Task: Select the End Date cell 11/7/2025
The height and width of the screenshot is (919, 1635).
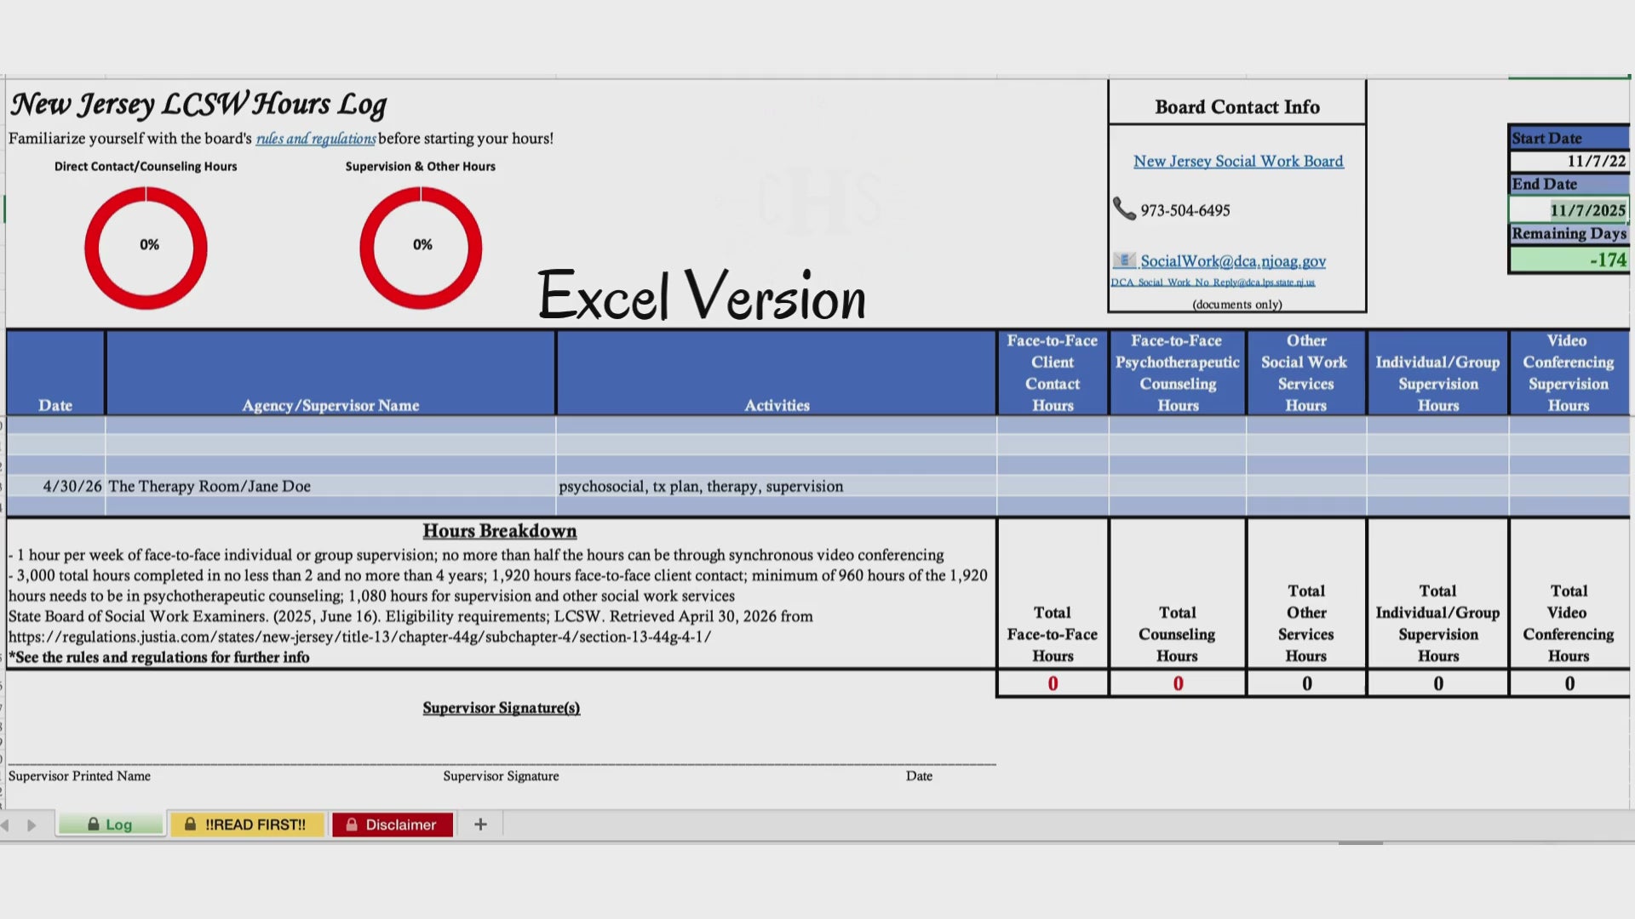Action: 1569,210
